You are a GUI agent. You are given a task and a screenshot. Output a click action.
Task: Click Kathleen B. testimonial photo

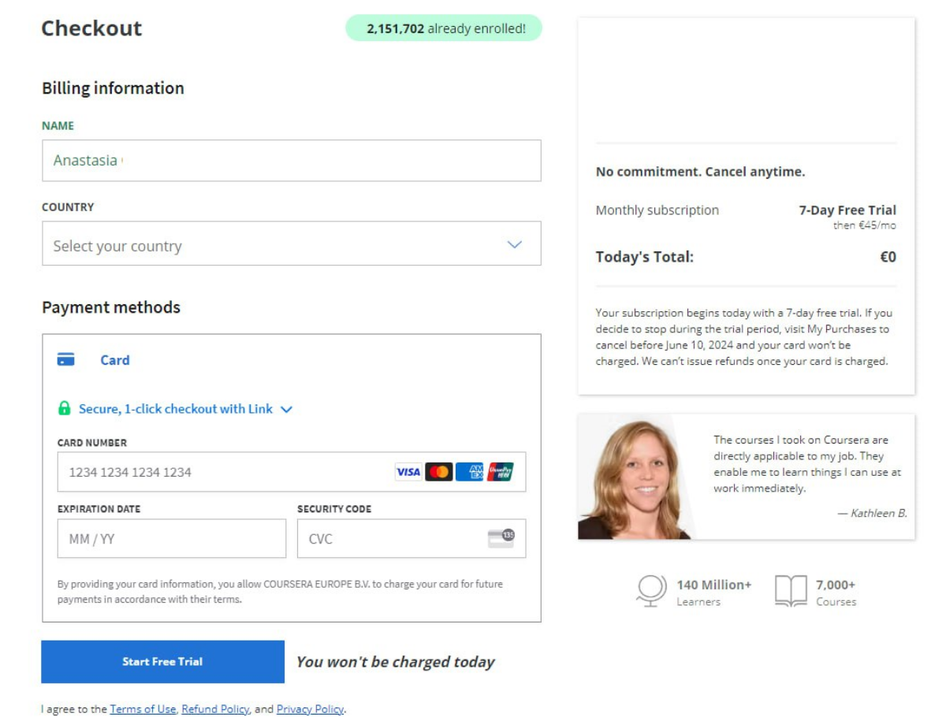click(635, 477)
